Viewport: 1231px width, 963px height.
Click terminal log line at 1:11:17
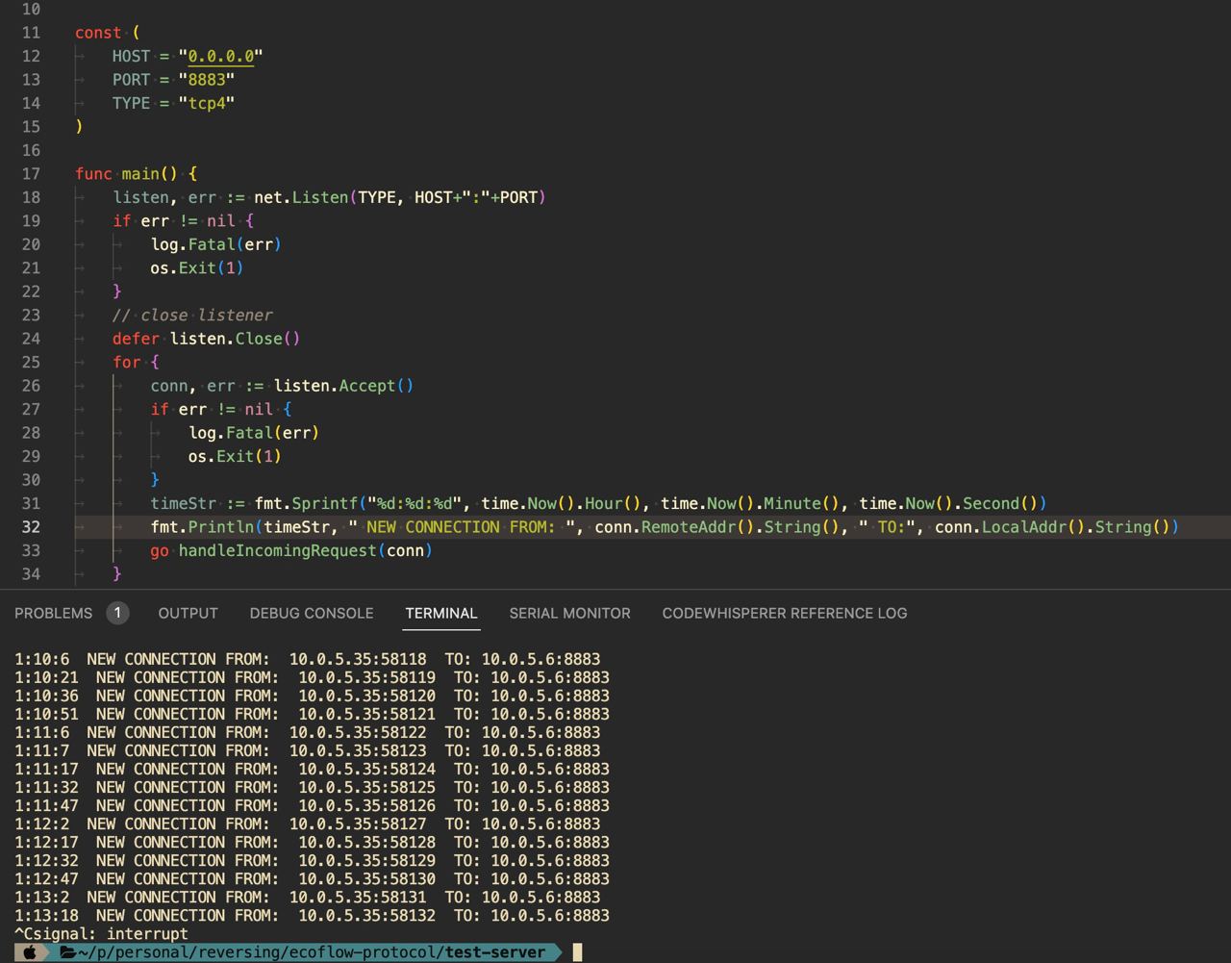(312, 769)
